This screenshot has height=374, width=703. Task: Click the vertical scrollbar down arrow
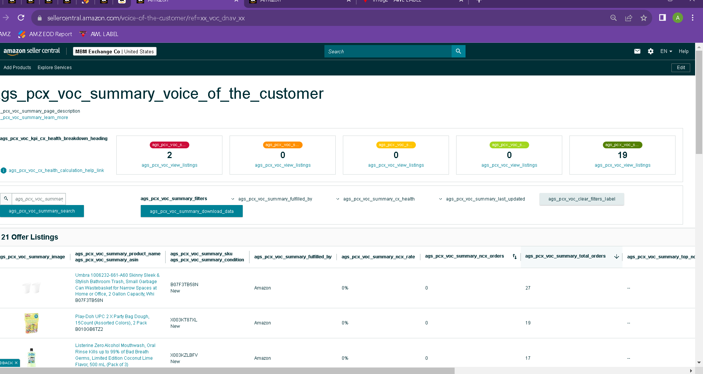click(699, 362)
